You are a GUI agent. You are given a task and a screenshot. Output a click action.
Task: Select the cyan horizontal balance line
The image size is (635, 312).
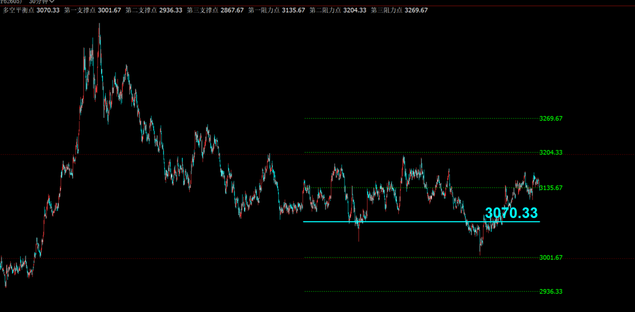[399, 221]
